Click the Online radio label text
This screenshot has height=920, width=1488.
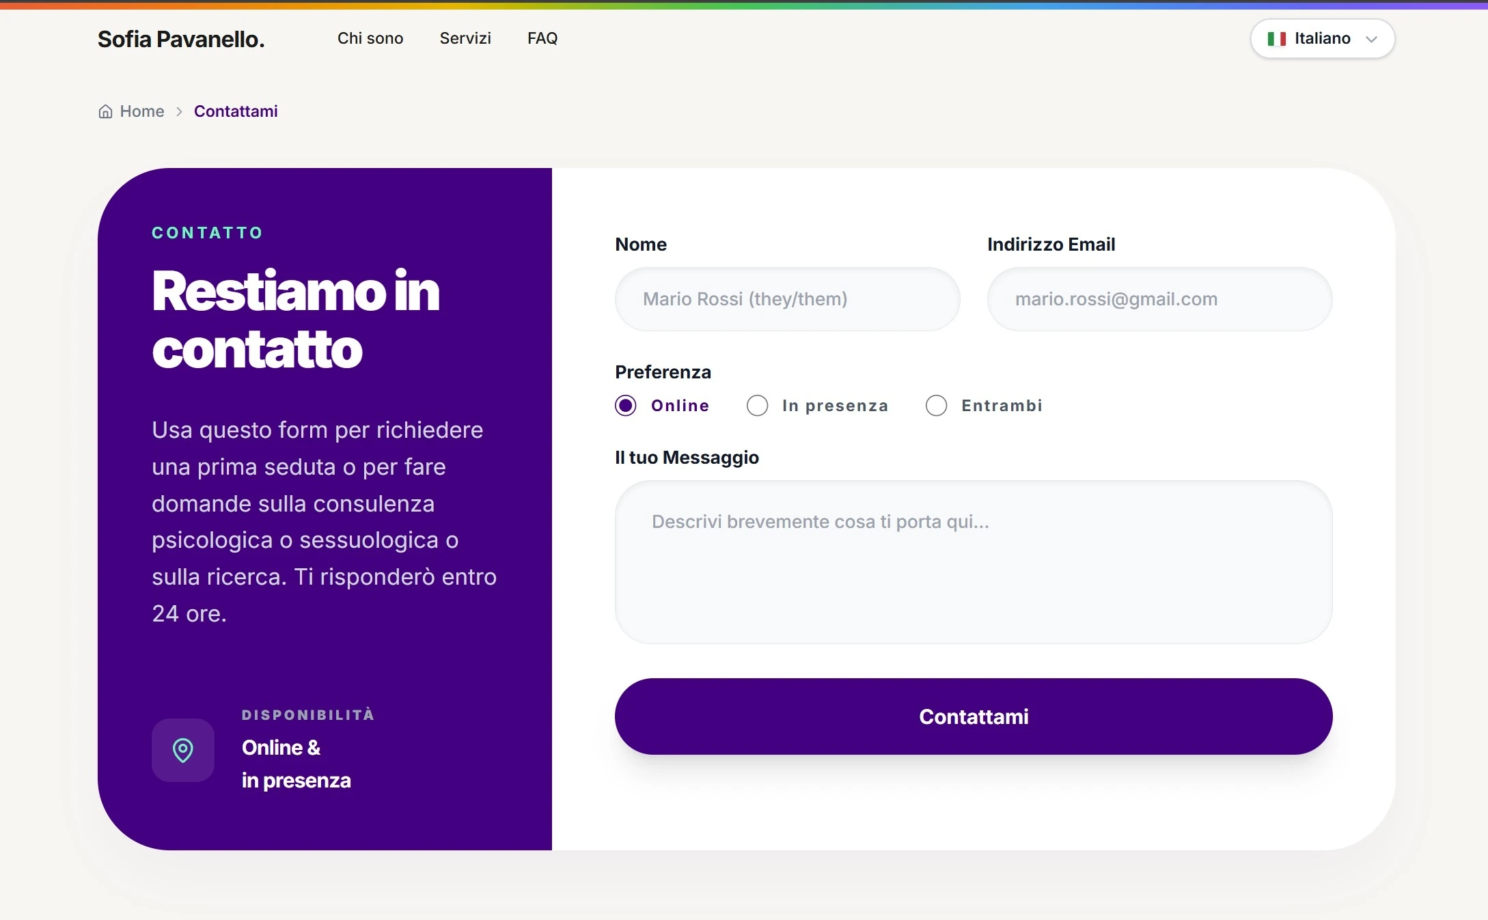point(680,406)
